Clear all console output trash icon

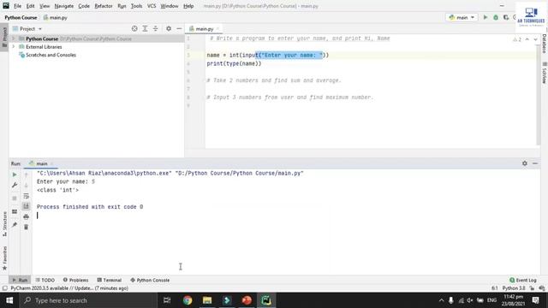27,227
